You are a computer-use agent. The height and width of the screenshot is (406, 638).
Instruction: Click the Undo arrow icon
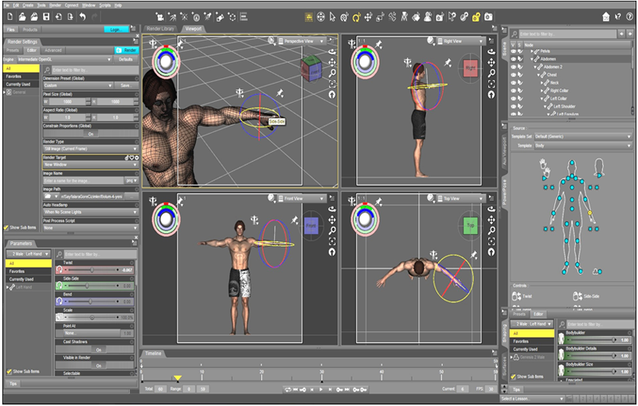tap(82, 16)
